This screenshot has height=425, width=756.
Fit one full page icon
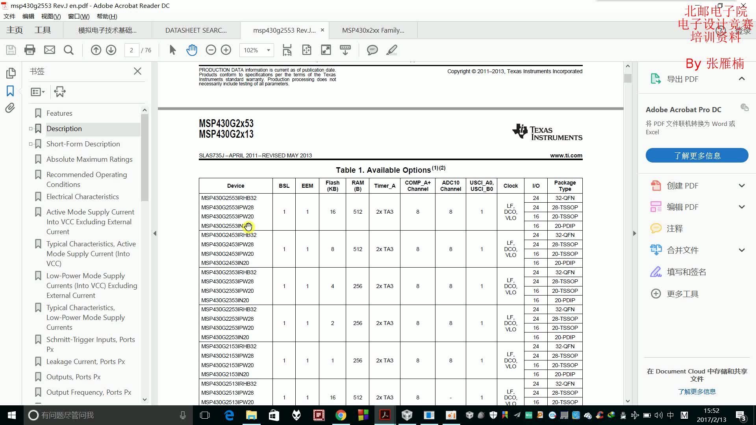click(307, 50)
